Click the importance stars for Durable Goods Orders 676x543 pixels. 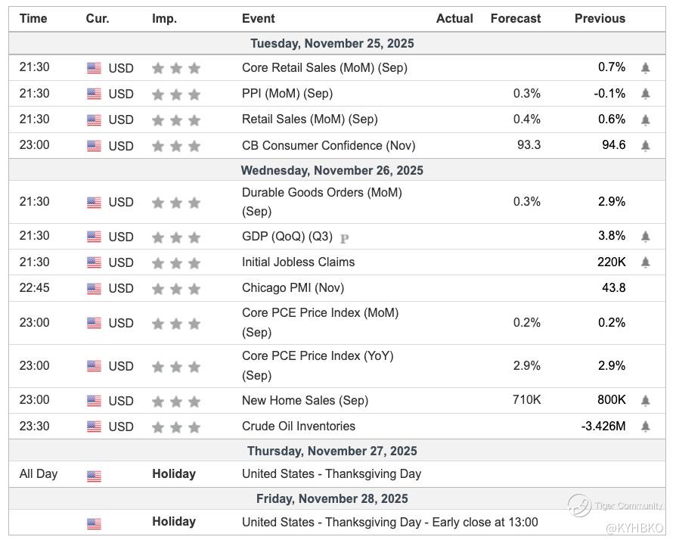pyautogui.click(x=175, y=203)
